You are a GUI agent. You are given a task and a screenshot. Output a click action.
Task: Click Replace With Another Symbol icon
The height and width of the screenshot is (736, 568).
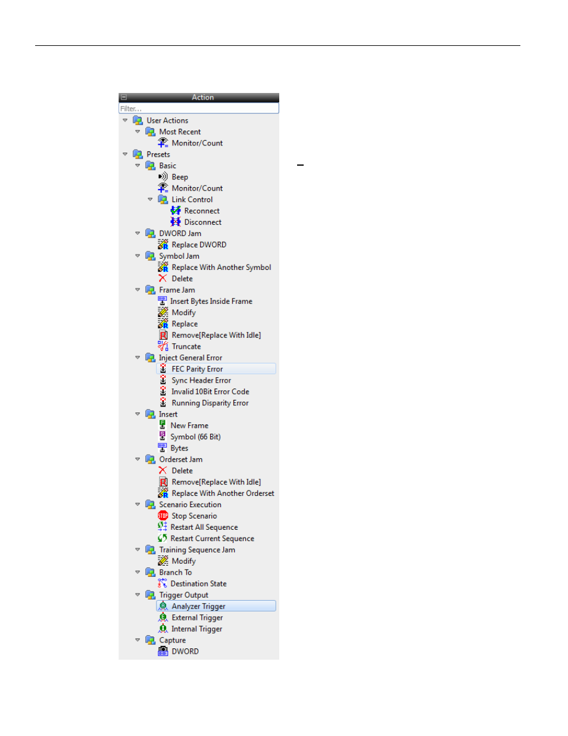click(x=163, y=268)
